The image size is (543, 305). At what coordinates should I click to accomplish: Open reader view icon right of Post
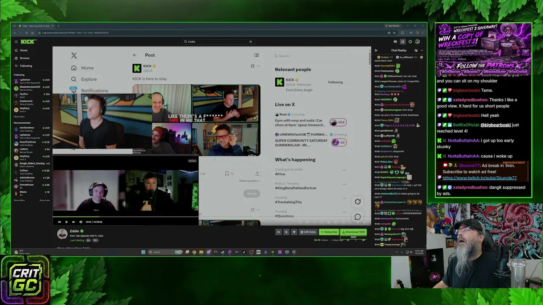(x=256, y=55)
